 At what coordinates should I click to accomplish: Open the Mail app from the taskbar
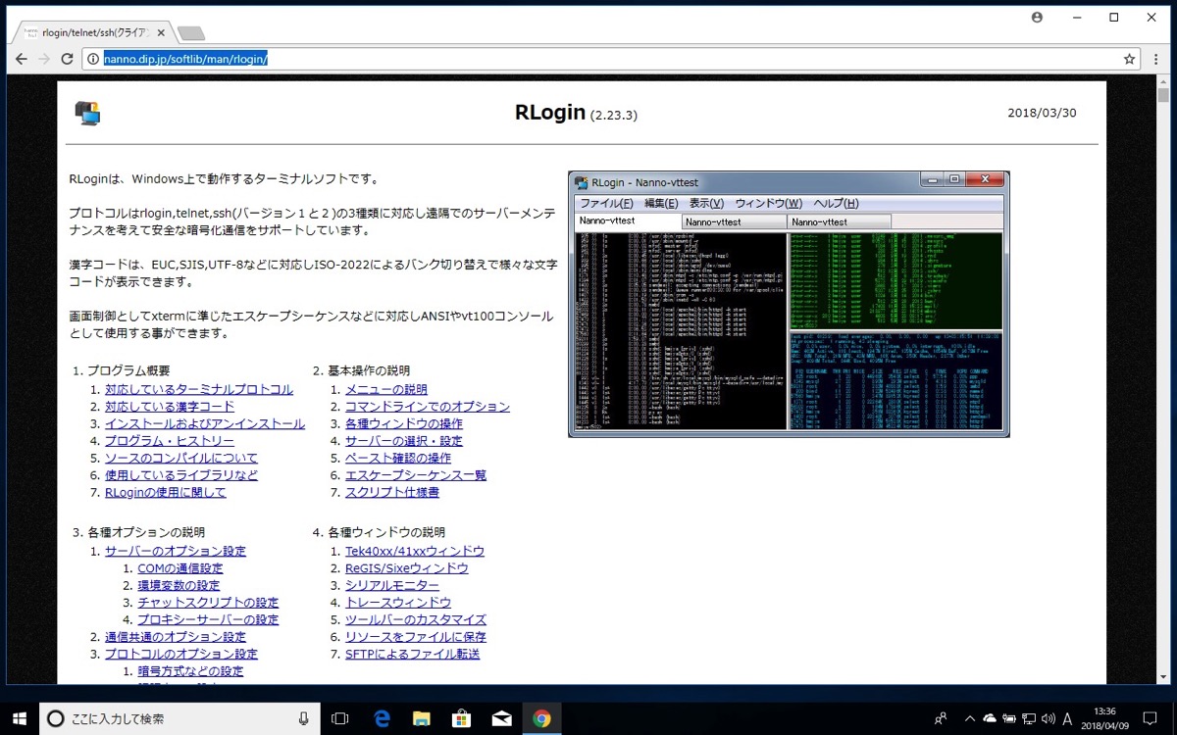pos(501,717)
